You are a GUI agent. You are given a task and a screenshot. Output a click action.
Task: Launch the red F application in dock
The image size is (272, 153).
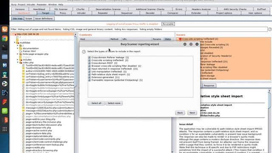(x=5, y=102)
